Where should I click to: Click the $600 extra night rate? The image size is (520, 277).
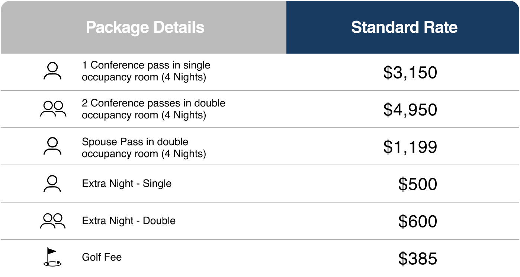click(417, 221)
